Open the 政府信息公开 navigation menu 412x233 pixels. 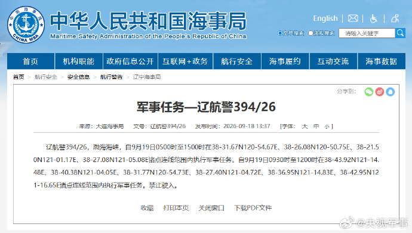(x=130, y=61)
